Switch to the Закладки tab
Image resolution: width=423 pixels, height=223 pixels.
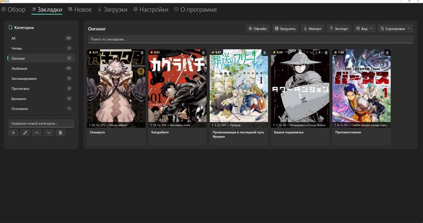[x=47, y=9]
